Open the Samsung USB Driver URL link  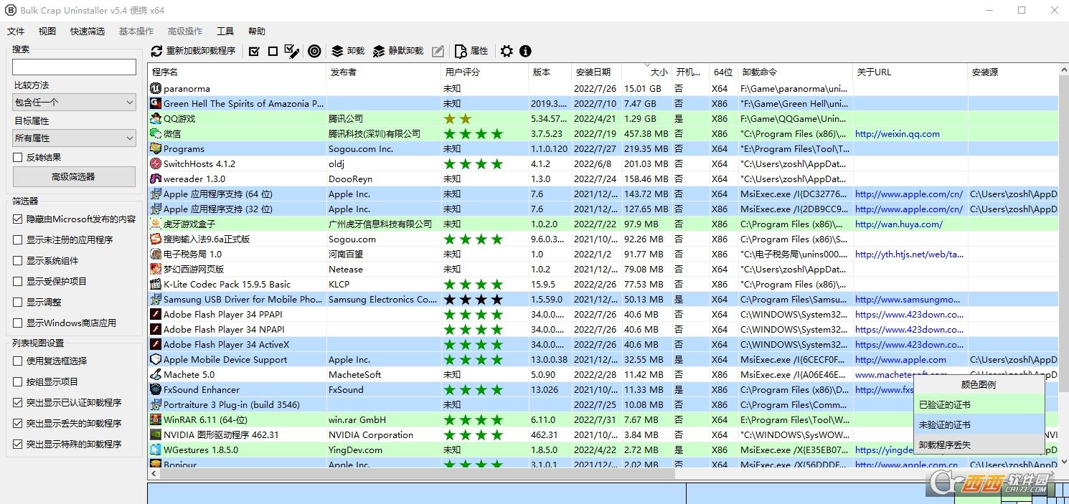click(908, 300)
